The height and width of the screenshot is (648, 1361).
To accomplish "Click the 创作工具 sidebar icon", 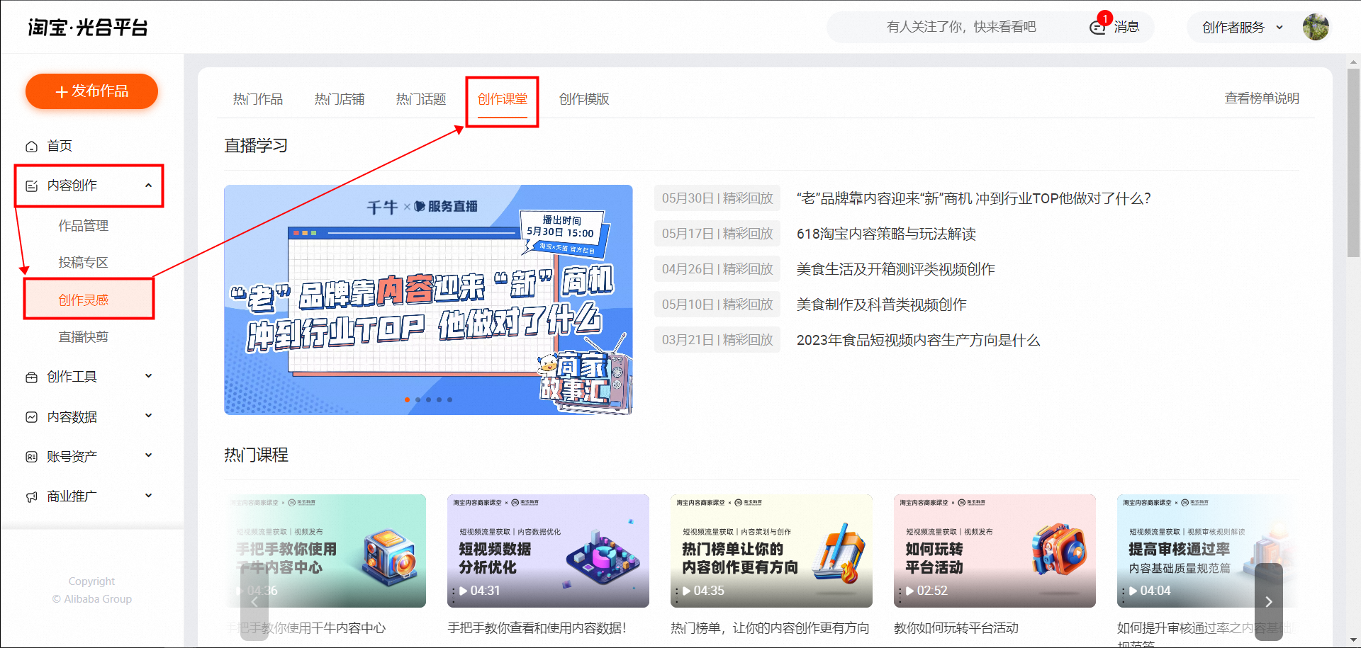I will [x=31, y=376].
